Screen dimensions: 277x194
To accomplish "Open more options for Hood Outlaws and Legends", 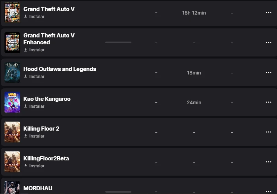I will (x=268, y=73).
